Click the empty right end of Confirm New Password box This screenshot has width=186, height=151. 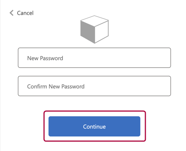(145, 86)
